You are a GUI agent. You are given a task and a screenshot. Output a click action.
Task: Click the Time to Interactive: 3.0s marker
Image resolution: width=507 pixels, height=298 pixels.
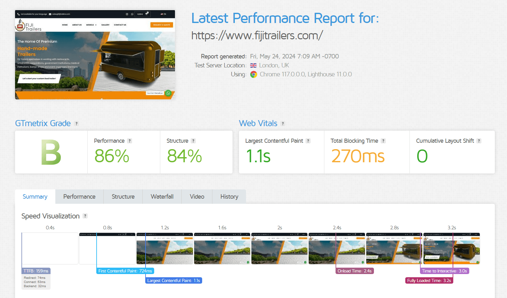[x=445, y=271]
